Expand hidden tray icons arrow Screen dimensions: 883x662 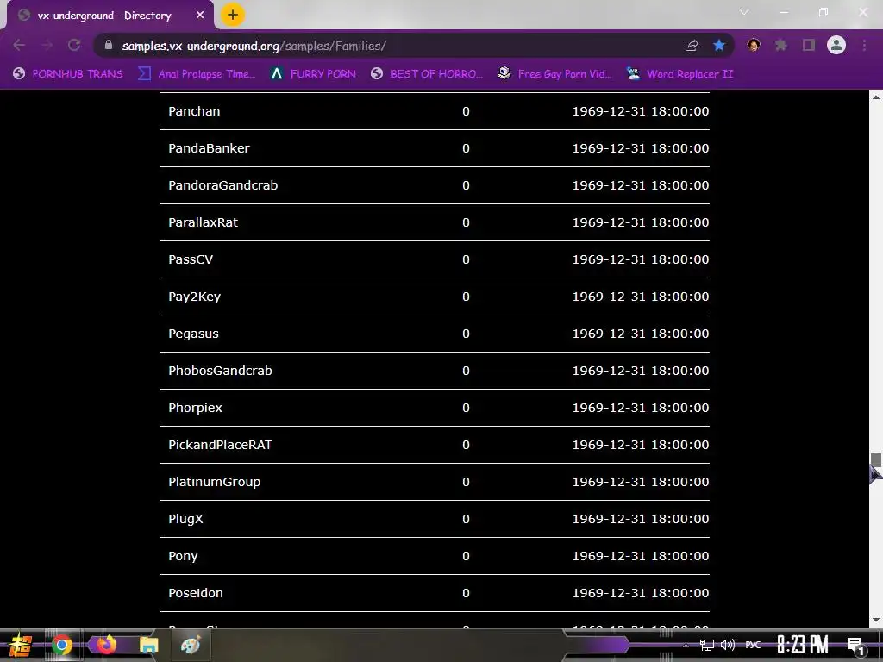pos(686,645)
